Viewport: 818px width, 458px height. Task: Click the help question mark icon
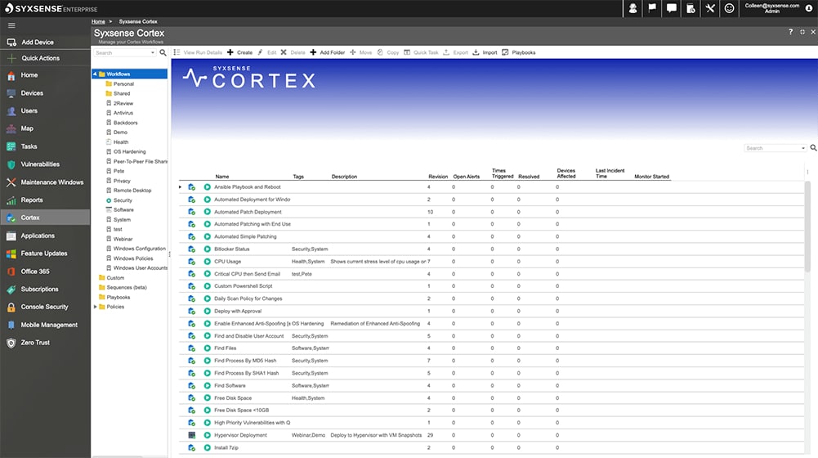coord(790,32)
